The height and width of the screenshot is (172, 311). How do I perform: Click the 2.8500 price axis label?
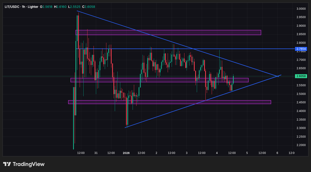tap(301, 34)
